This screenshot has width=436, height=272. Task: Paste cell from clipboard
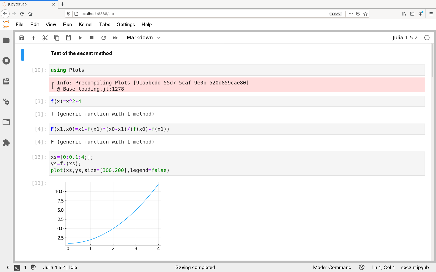(69, 38)
